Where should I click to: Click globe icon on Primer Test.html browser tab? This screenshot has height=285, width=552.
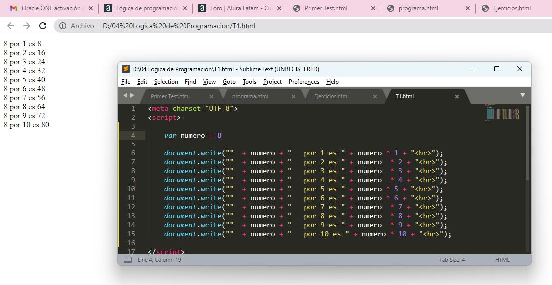297,8
